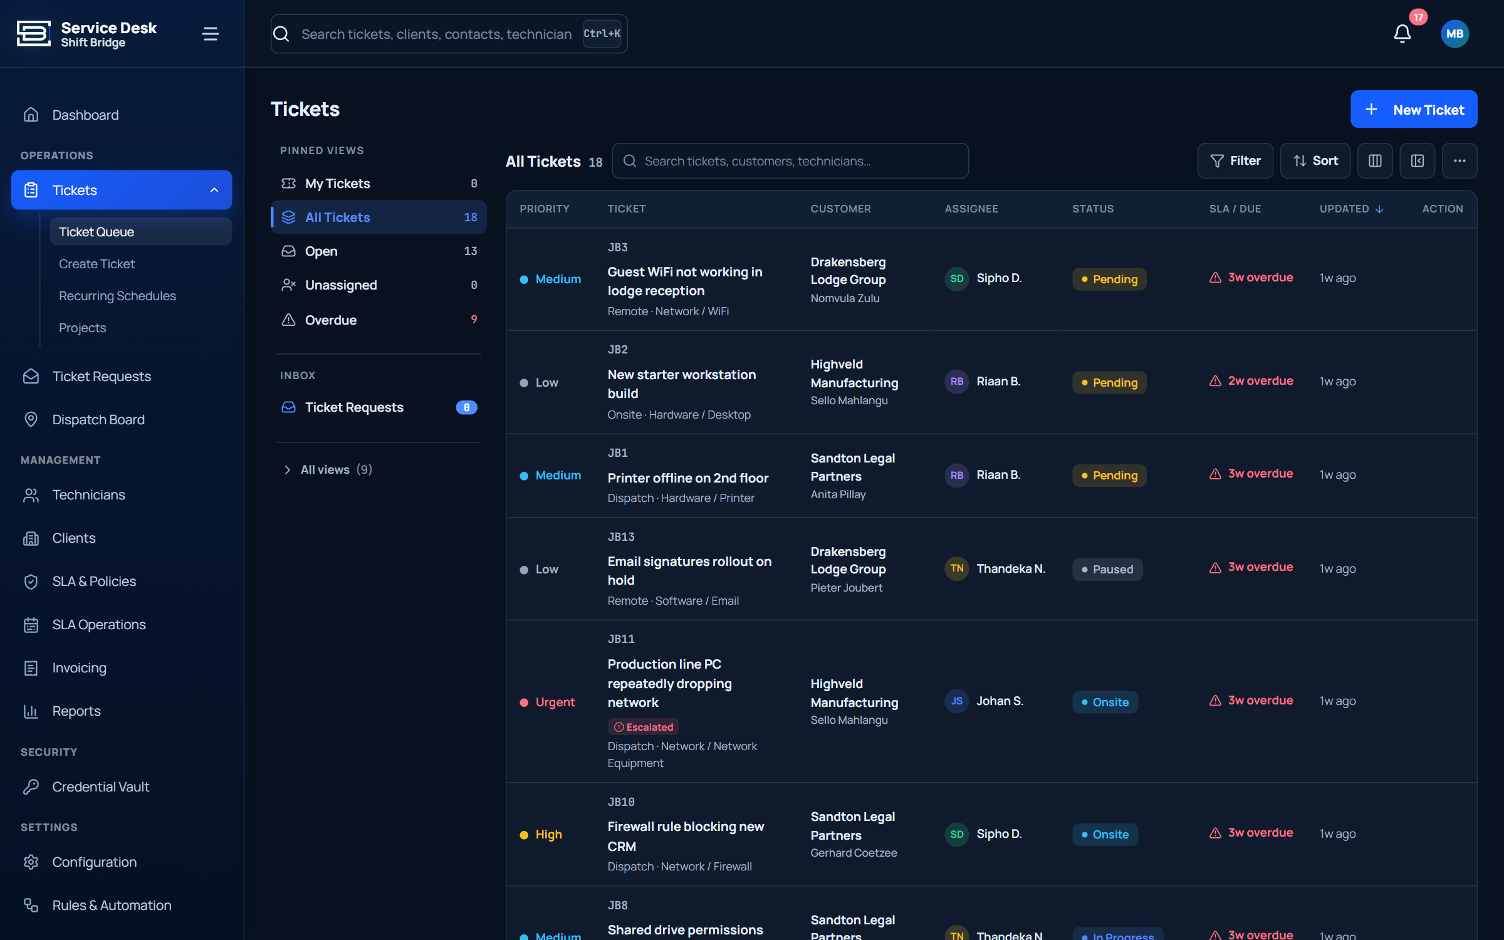Collapse the side panel icon button
This screenshot has height=940, width=1504.
(1418, 161)
